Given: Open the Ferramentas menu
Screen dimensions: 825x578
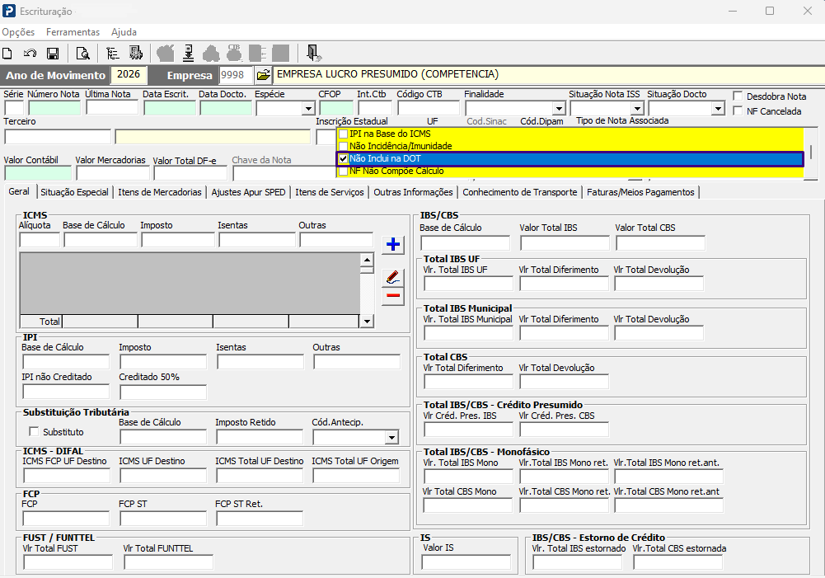Looking at the screenshot, I should [73, 32].
